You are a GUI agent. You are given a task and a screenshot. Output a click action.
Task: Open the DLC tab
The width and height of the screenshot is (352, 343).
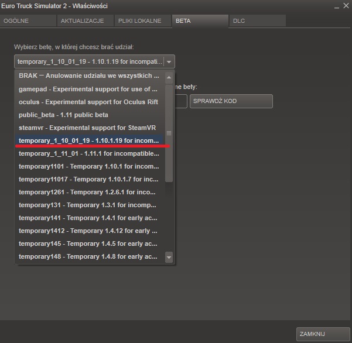[x=258, y=21]
